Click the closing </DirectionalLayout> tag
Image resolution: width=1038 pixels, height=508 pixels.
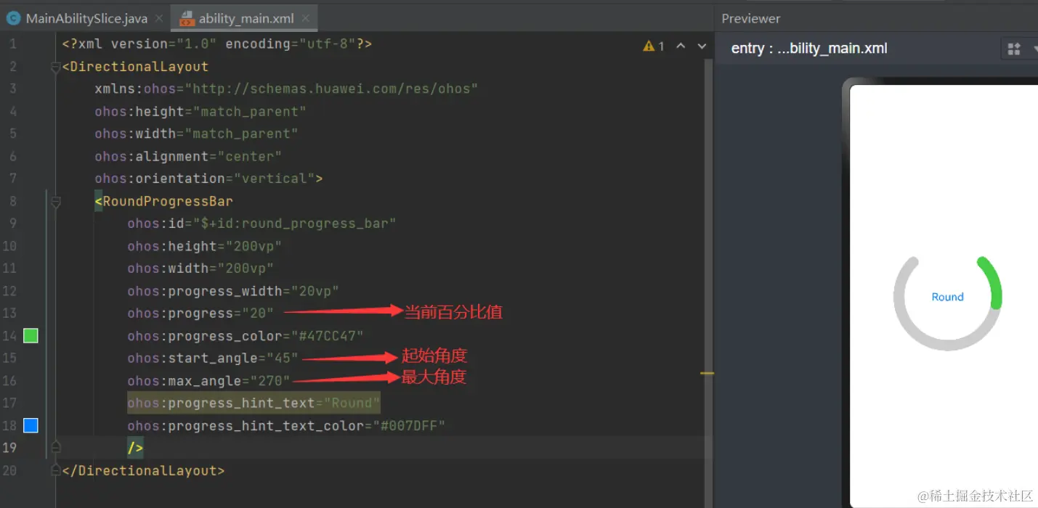point(144,470)
